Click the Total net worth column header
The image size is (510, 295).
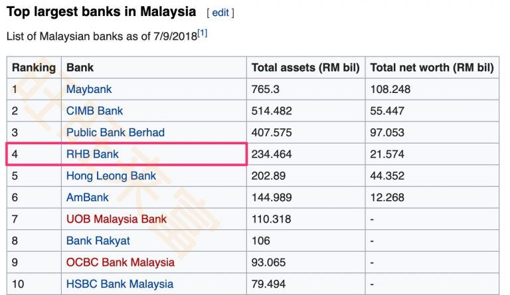[432, 68]
